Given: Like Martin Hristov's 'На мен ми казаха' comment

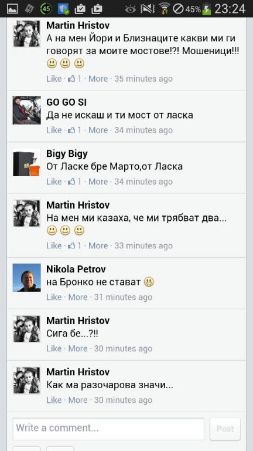Looking at the screenshot, I should (54, 245).
